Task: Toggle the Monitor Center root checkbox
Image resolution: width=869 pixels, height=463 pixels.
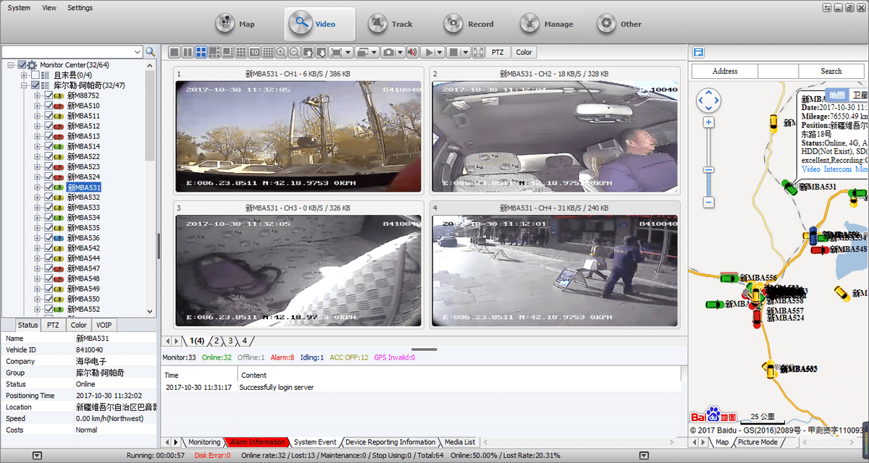Action: [x=22, y=65]
